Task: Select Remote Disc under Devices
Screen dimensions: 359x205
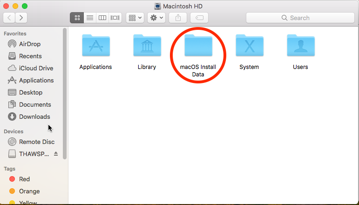Action: [x=31, y=142]
